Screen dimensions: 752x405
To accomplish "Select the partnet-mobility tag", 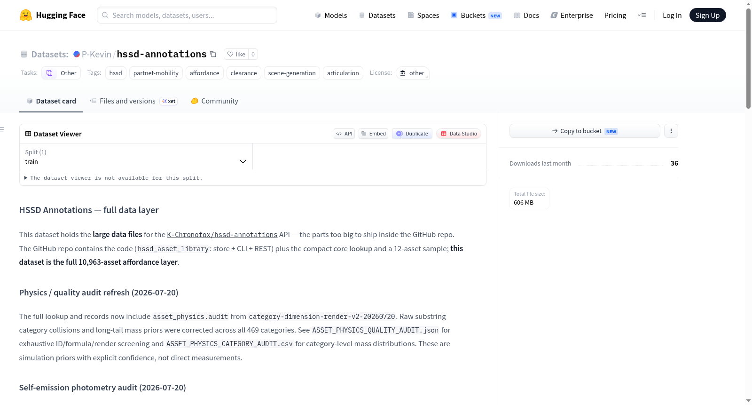I will click(x=156, y=73).
